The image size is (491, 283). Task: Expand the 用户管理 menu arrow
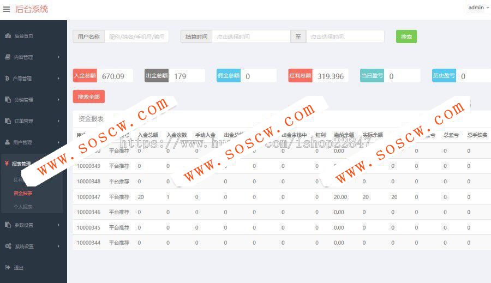click(58, 142)
